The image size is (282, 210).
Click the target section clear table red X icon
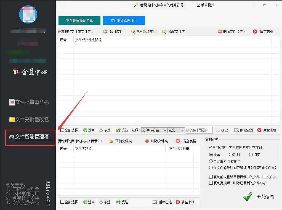[178, 141]
